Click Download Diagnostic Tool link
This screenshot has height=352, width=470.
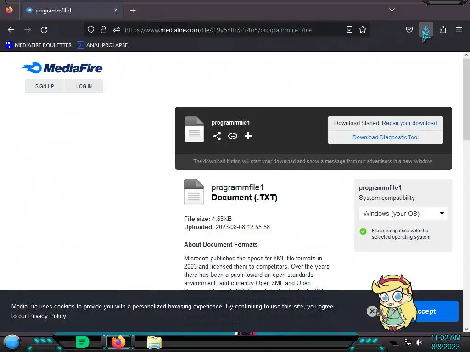386,137
